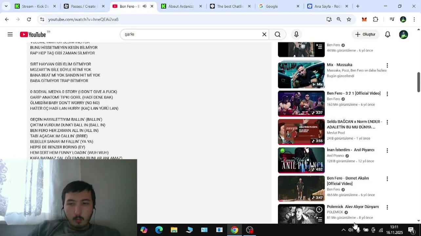Open a new browser tab
The height and width of the screenshot is (236, 421).
pyautogui.click(x=358, y=6)
